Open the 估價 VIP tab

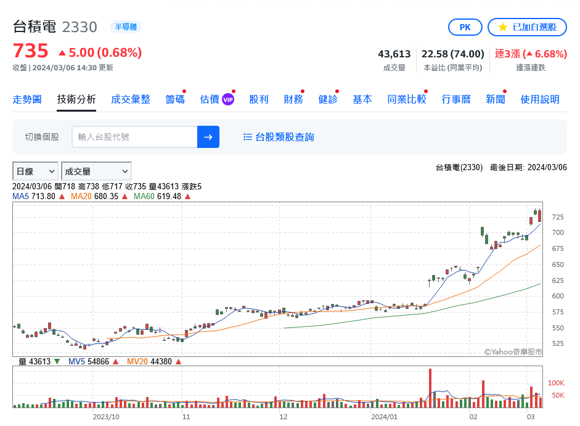coord(217,99)
